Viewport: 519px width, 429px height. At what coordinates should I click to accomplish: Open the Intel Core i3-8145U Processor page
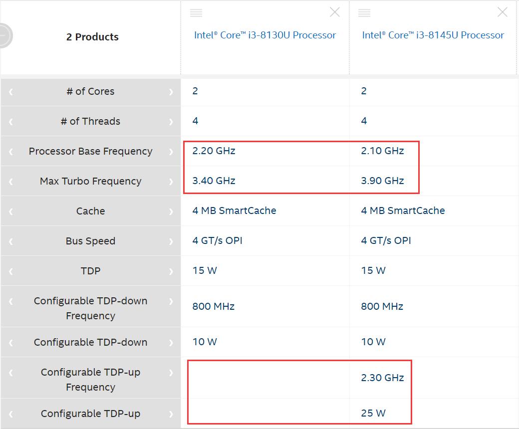[433, 35]
